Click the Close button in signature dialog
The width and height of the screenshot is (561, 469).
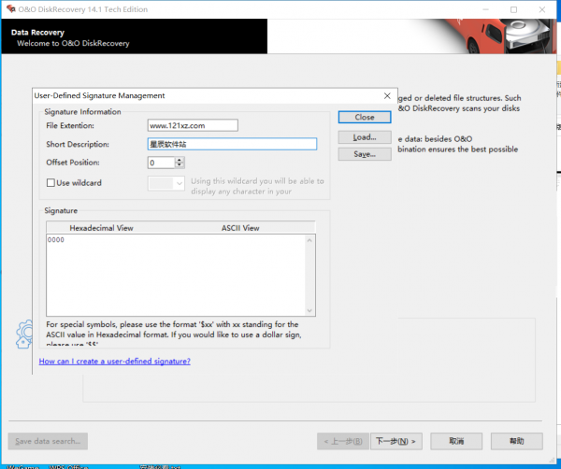pyautogui.click(x=365, y=118)
